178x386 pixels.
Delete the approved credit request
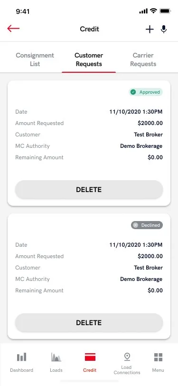pos(89,190)
